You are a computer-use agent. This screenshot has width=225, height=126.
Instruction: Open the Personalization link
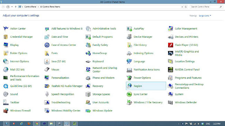click(60, 78)
